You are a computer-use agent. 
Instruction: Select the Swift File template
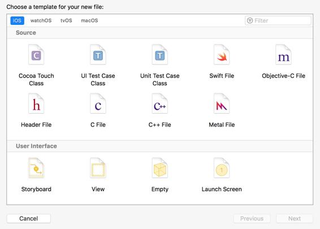point(222,55)
